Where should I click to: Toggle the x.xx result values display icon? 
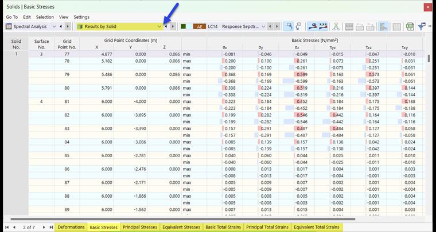click(x=323, y=27)
